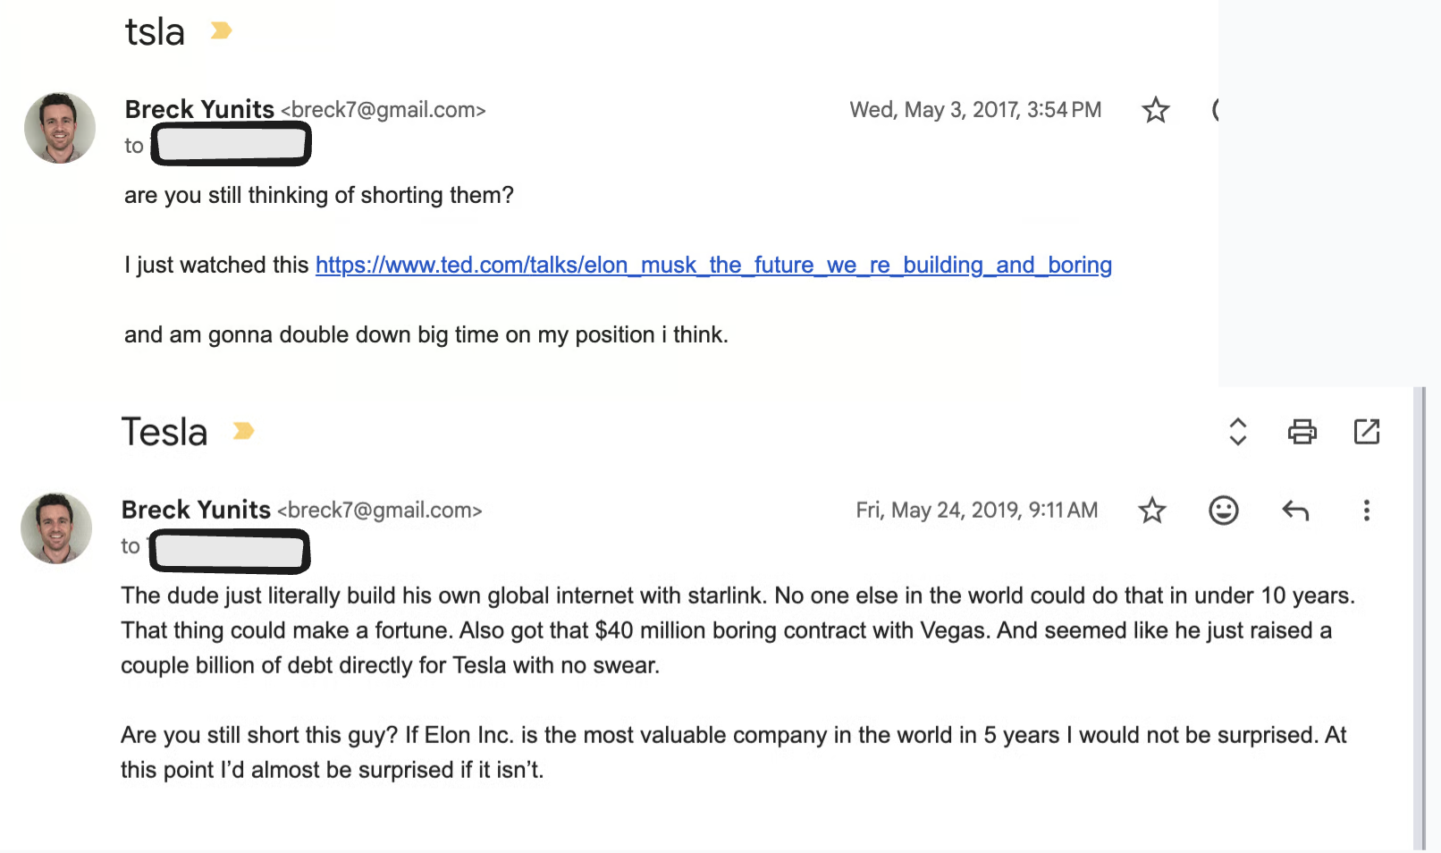This screenshot has height=853, width=1441.
Task: Star the May 24, 2019 Tesla email
Action: pyautogui.click(x=1152, y=511)
